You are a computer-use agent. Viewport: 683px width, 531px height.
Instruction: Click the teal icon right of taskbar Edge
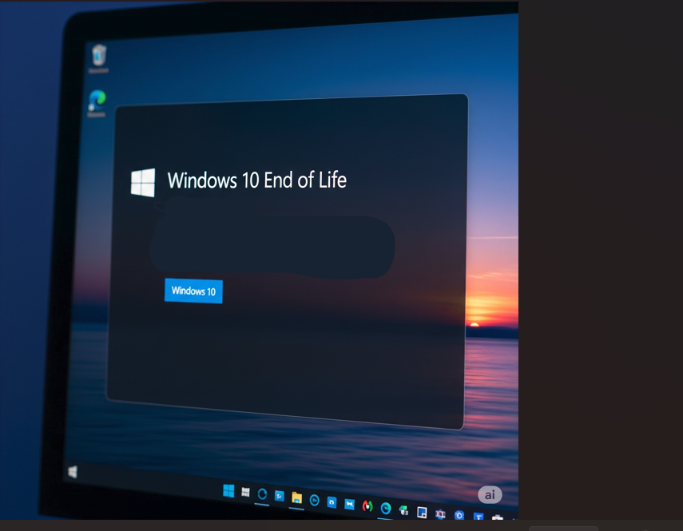point(404,510)
